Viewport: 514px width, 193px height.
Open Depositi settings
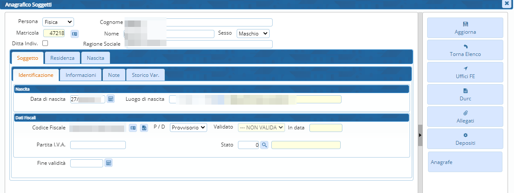point(465,139)
